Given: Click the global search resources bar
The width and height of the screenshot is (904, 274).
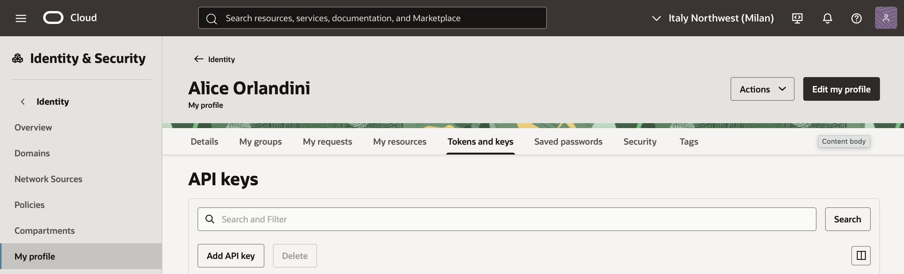Looking at the screenshot, I should pos(372,18).
